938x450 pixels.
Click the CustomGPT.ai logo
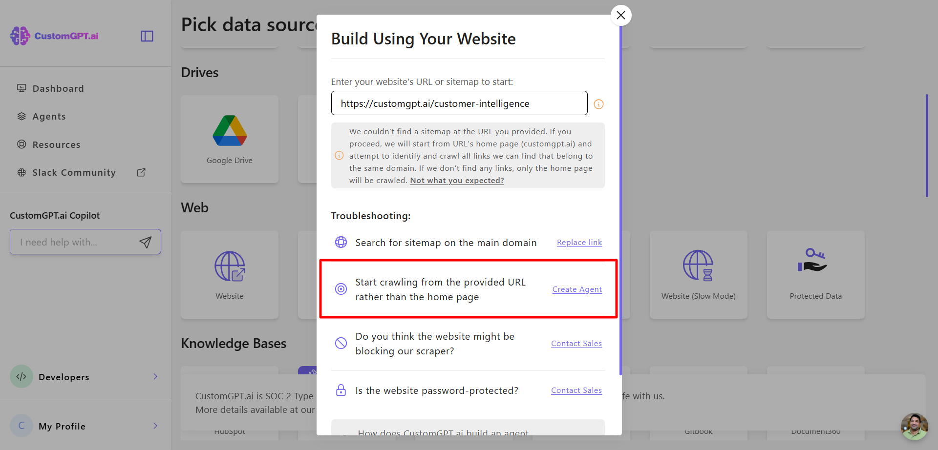click(x=54, y=36)
